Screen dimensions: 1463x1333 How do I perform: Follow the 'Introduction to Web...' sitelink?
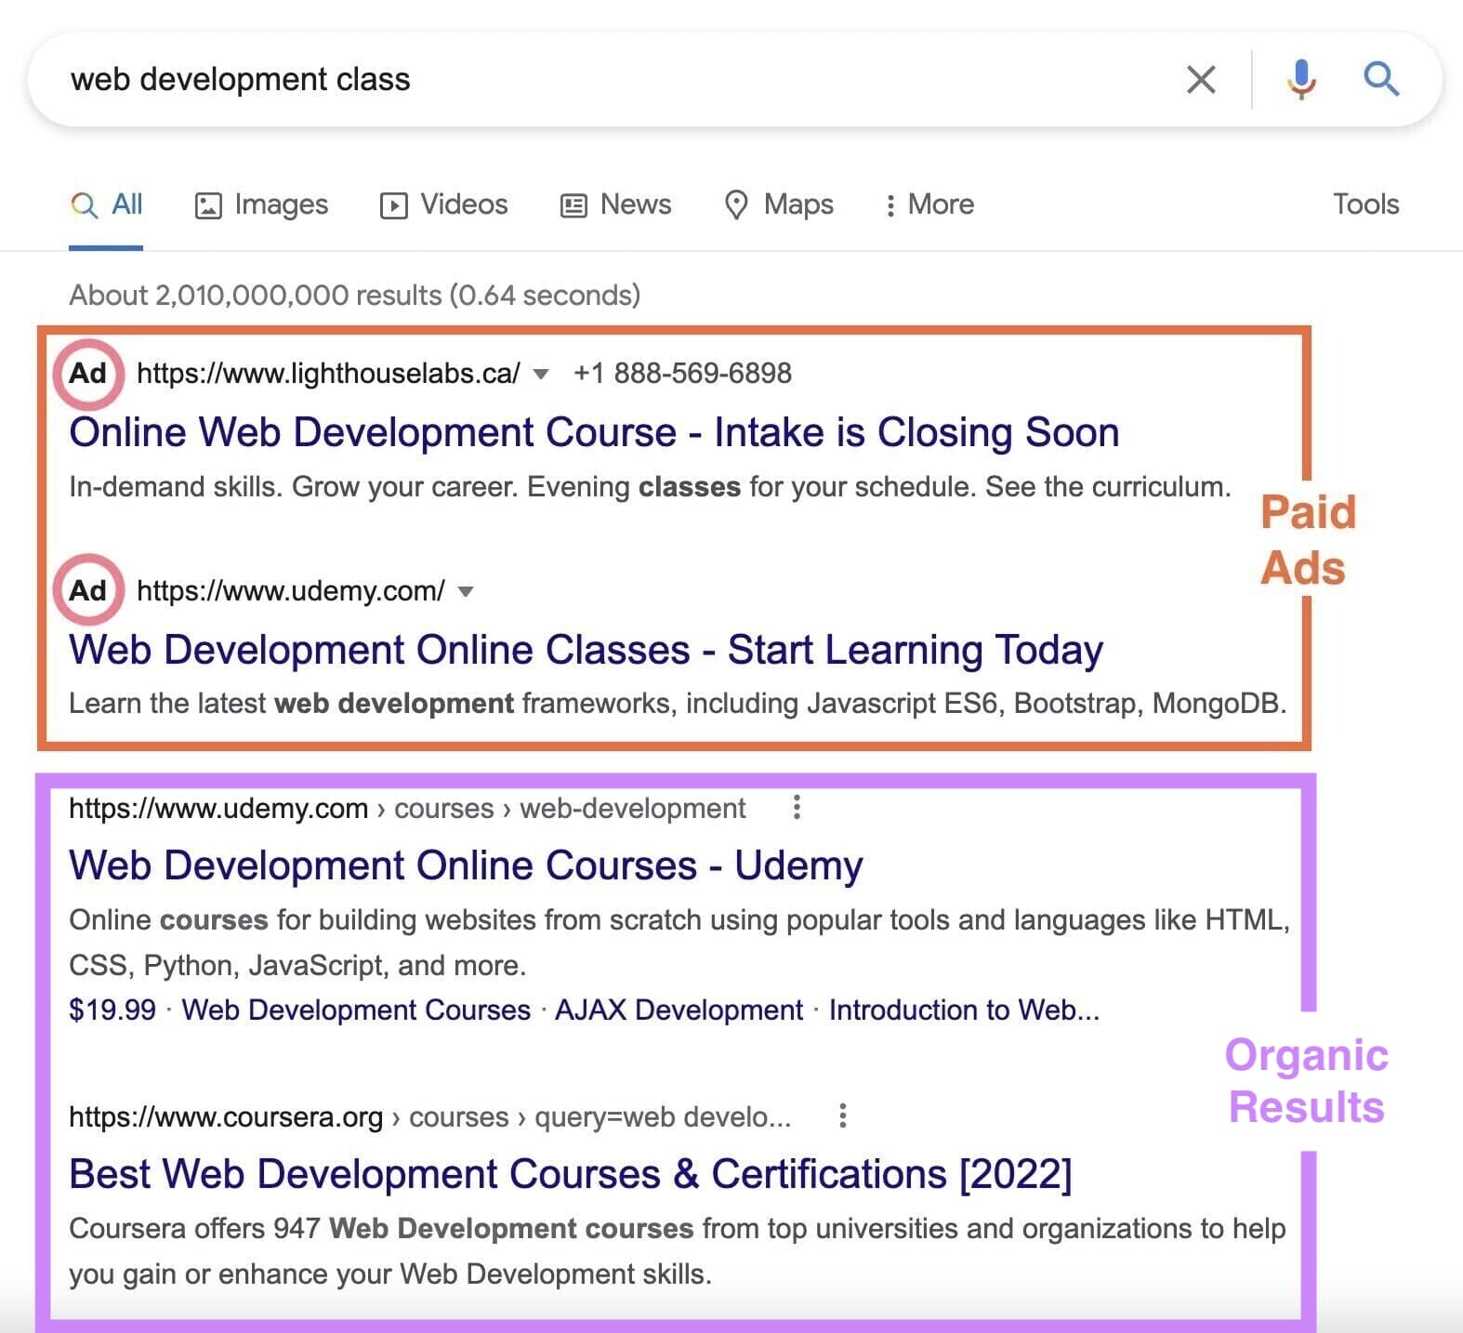(x=965, y=1010)
